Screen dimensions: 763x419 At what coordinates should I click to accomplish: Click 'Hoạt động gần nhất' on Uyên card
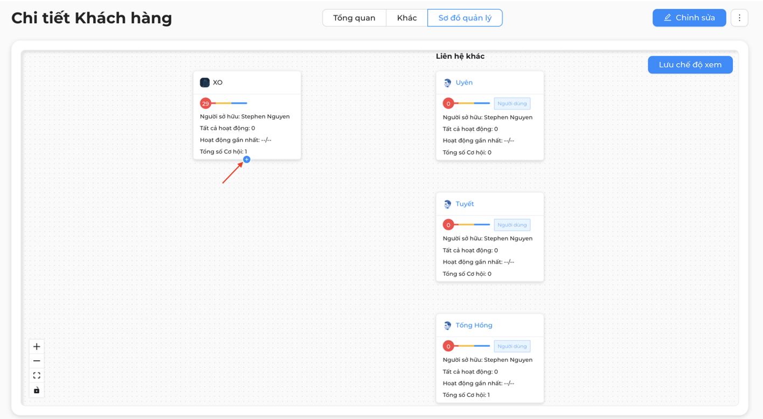478,141
